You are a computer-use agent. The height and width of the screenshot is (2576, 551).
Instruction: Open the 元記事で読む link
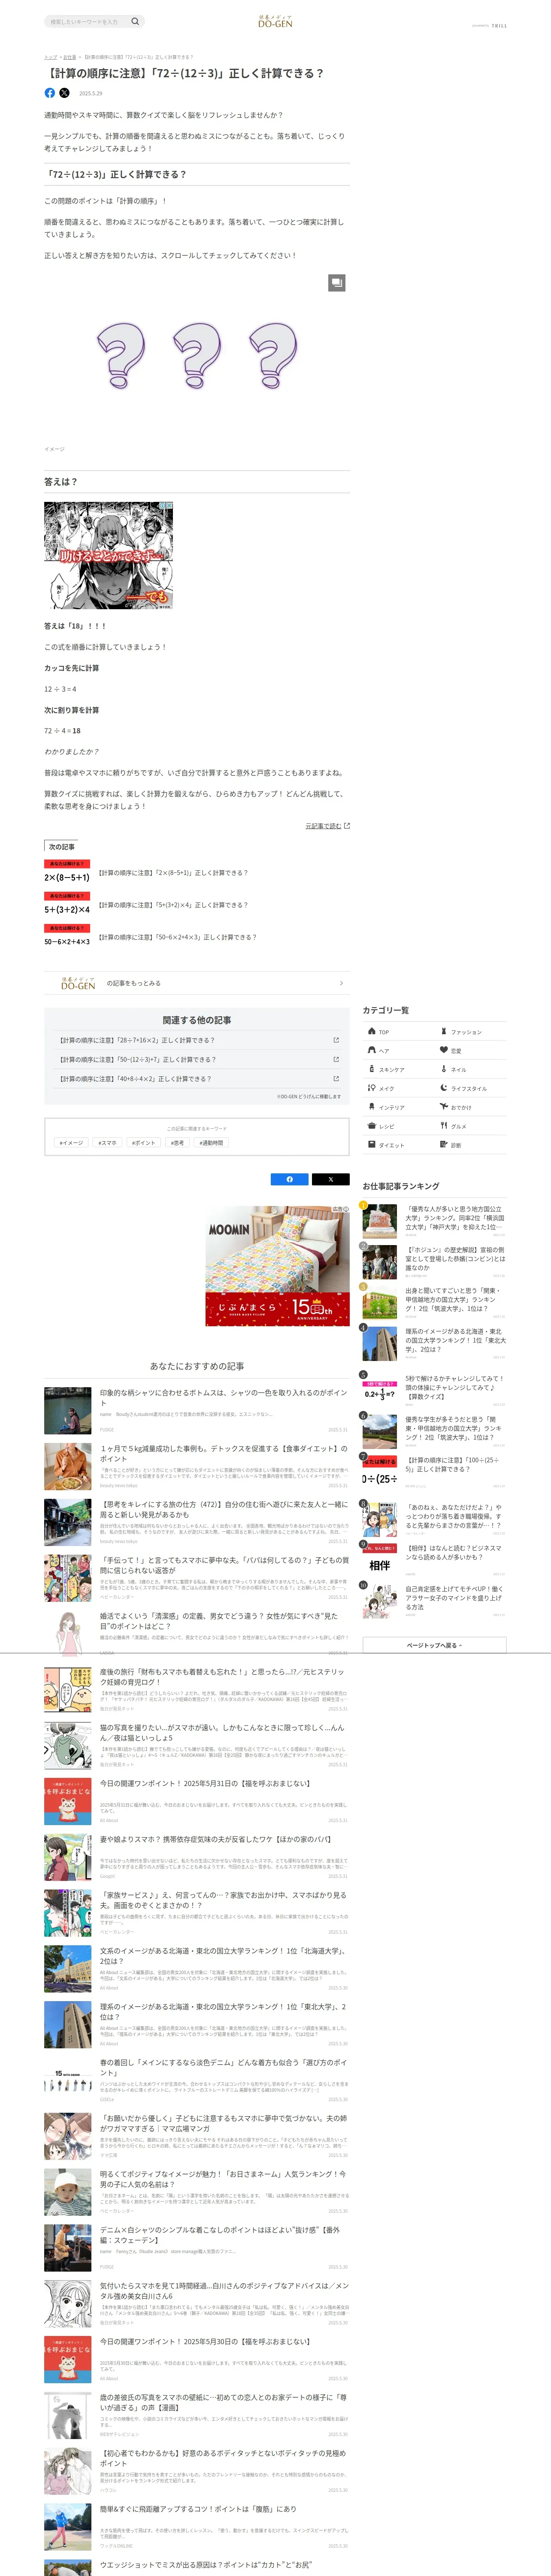coord(327,826)
